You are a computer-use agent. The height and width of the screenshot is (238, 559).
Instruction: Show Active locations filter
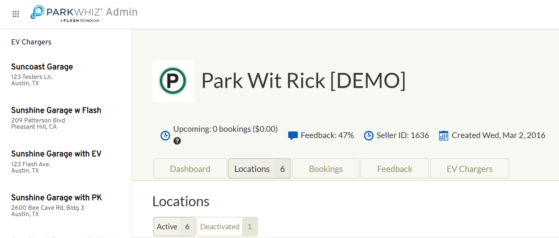point(174,227)
